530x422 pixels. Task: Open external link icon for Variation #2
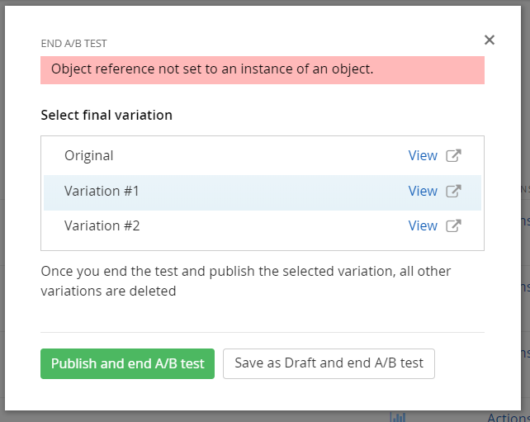[x=453, y=226]
